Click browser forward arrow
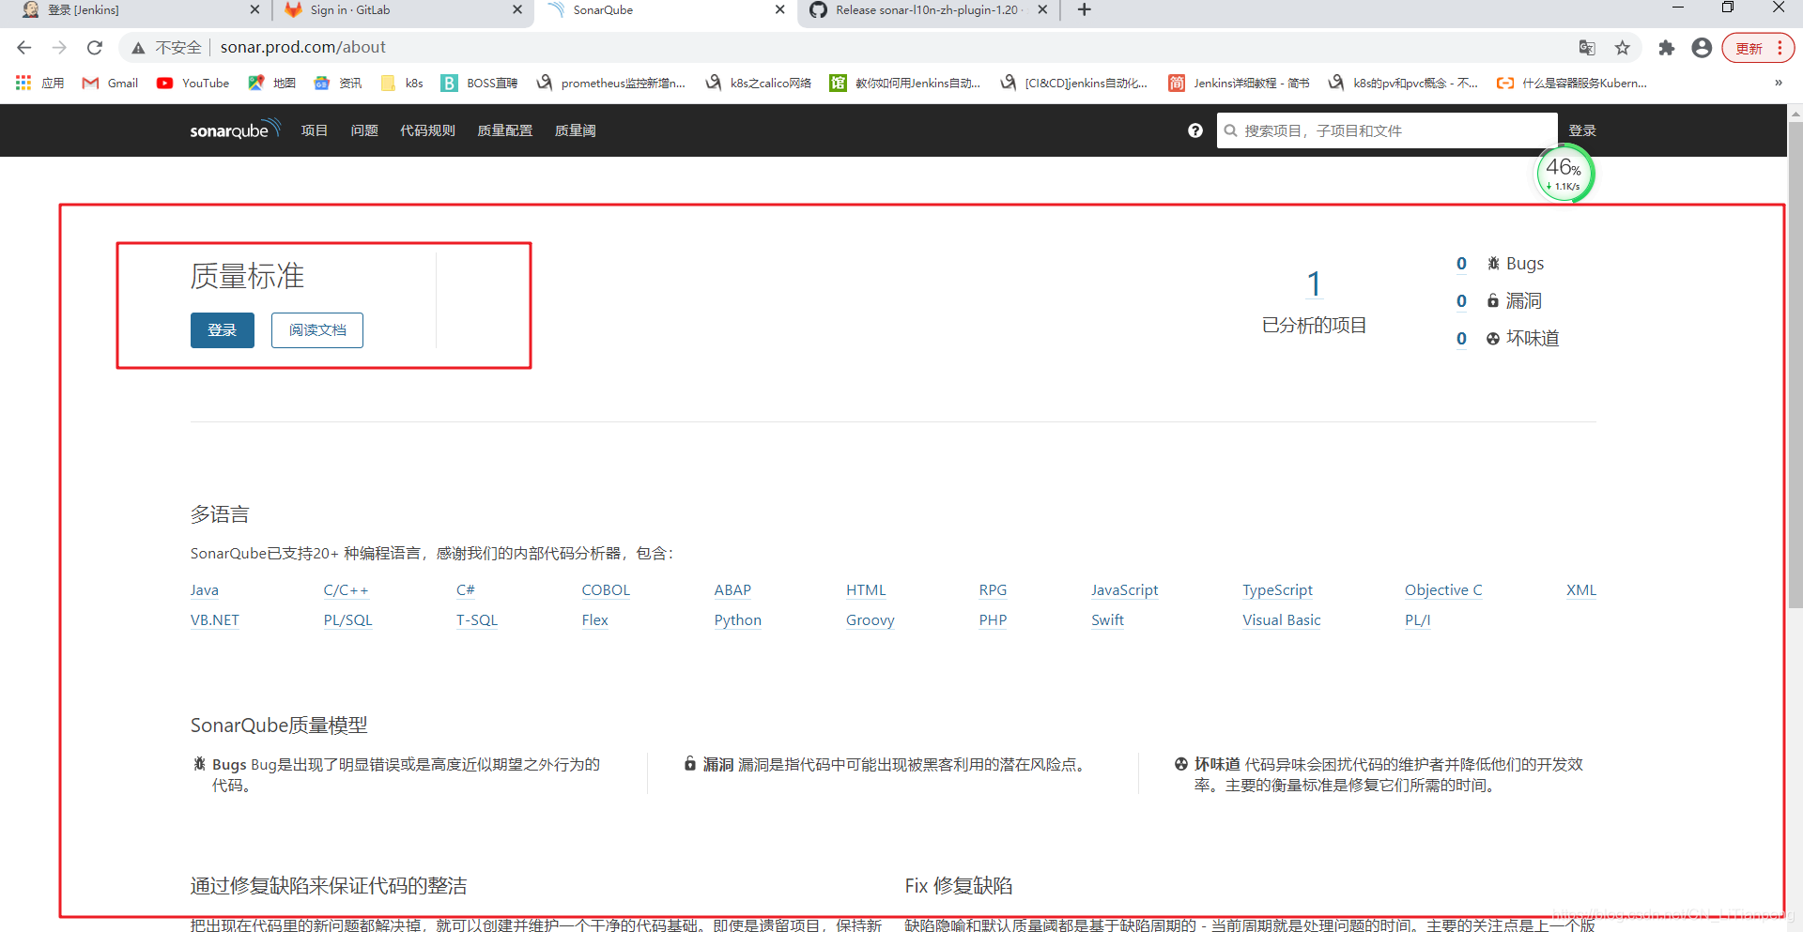Viewport: 1803px width, 932px height. (x=59, y=47)
